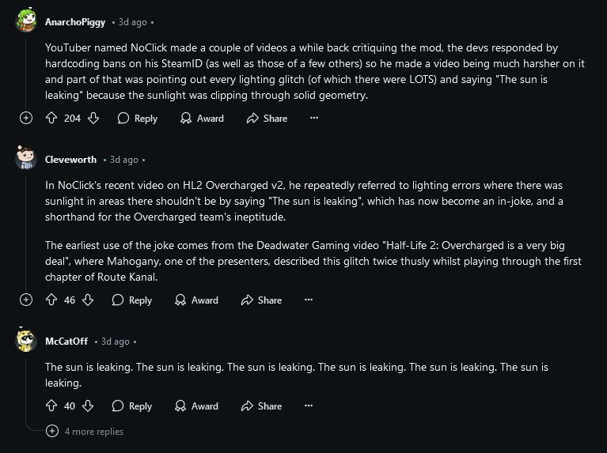This screenshot has height=453, width=607.
Task: Open Cleveworth's user profile link
Action: pyautogui.click(x=71, y=160)
